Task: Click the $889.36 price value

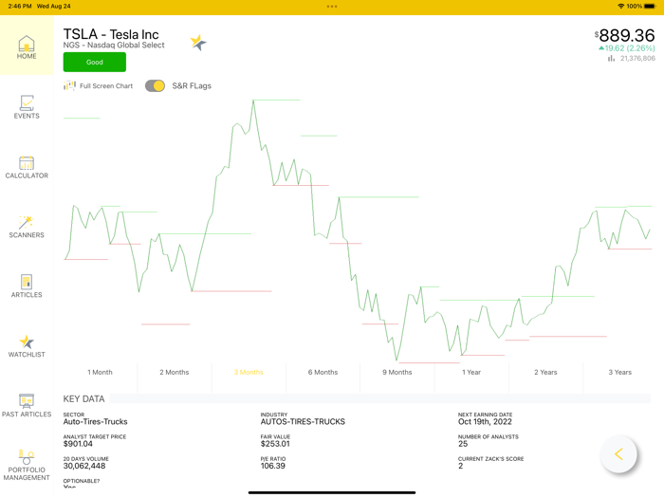Action: click(x=624, y=35)
